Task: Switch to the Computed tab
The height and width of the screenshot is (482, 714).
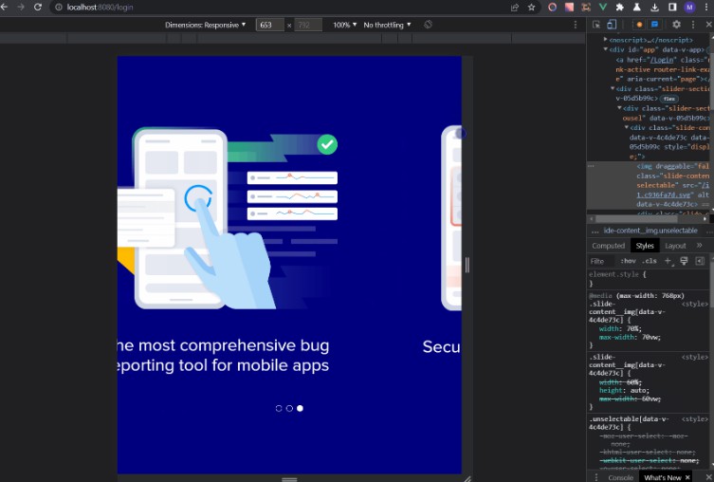Action: point(608,246)
